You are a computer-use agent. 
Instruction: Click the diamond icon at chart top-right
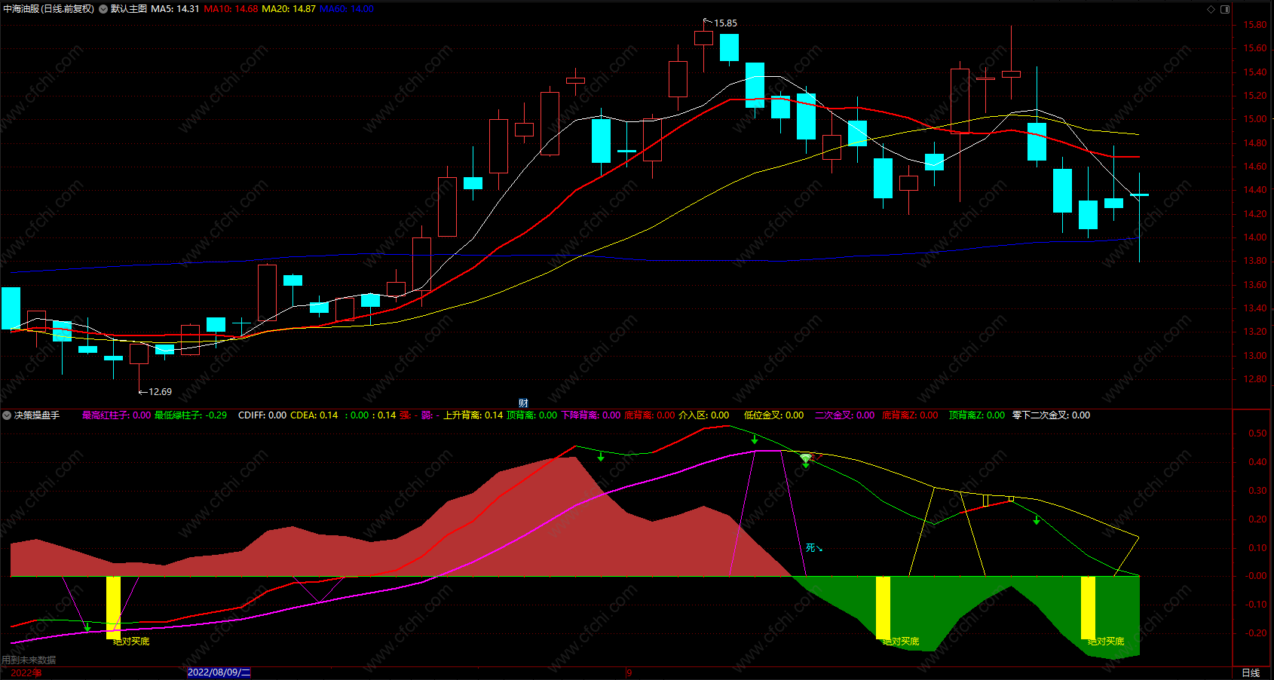click(1211, 9)
